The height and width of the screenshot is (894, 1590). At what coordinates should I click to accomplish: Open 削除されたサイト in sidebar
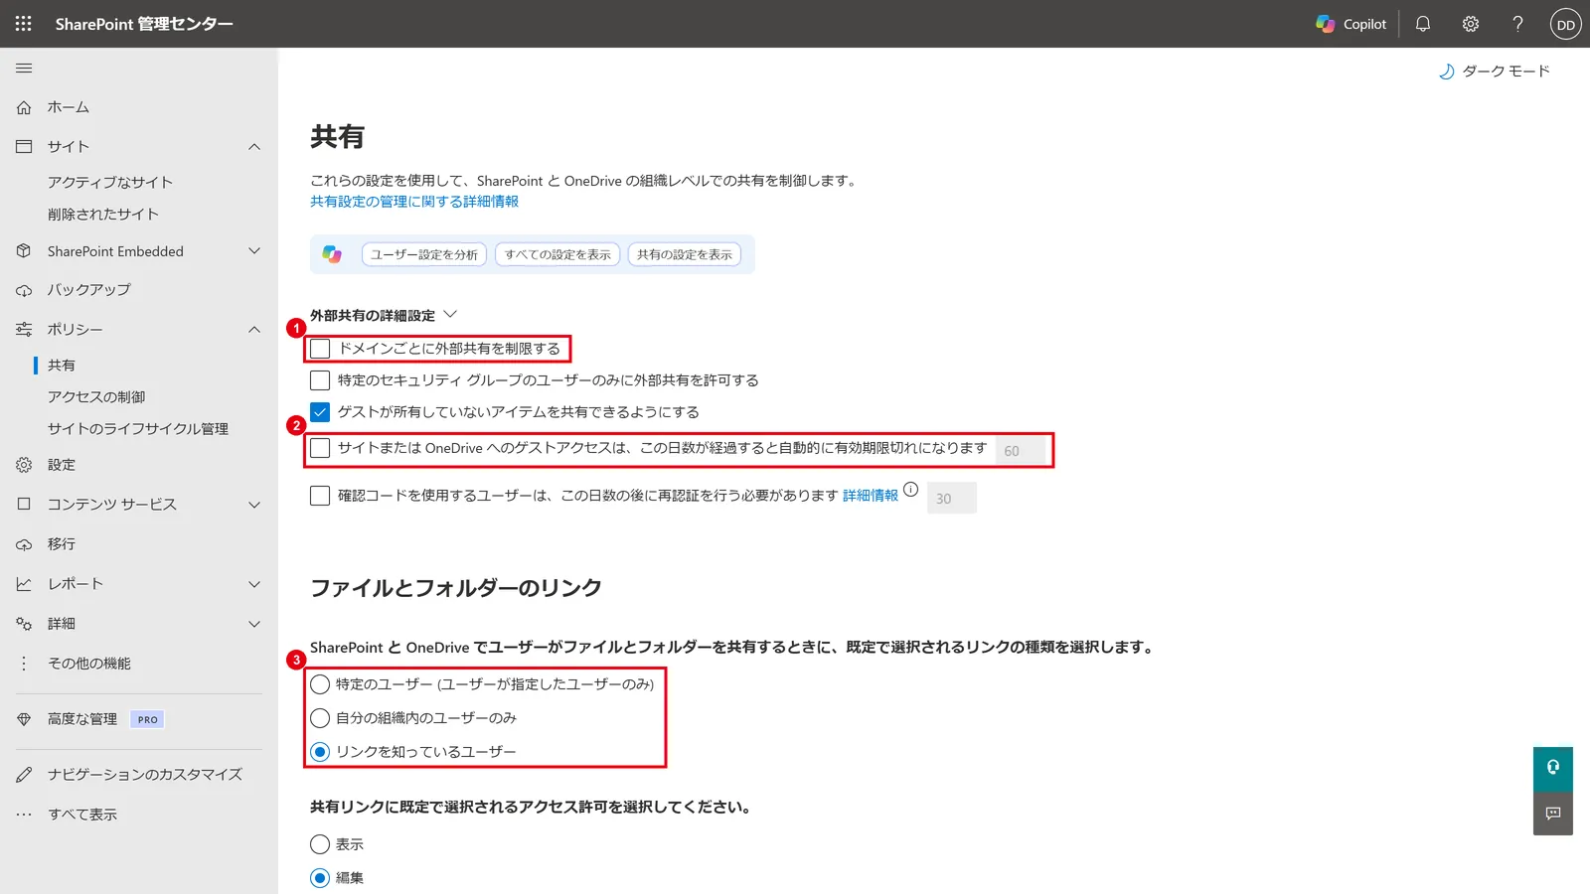click(x=103, y=215)
